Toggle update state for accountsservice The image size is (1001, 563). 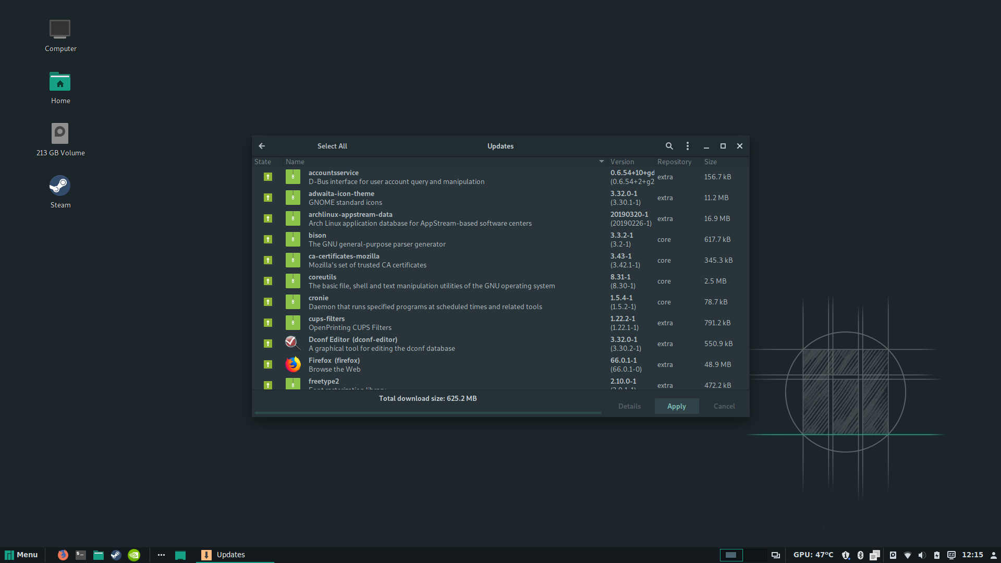click(267, 177)
